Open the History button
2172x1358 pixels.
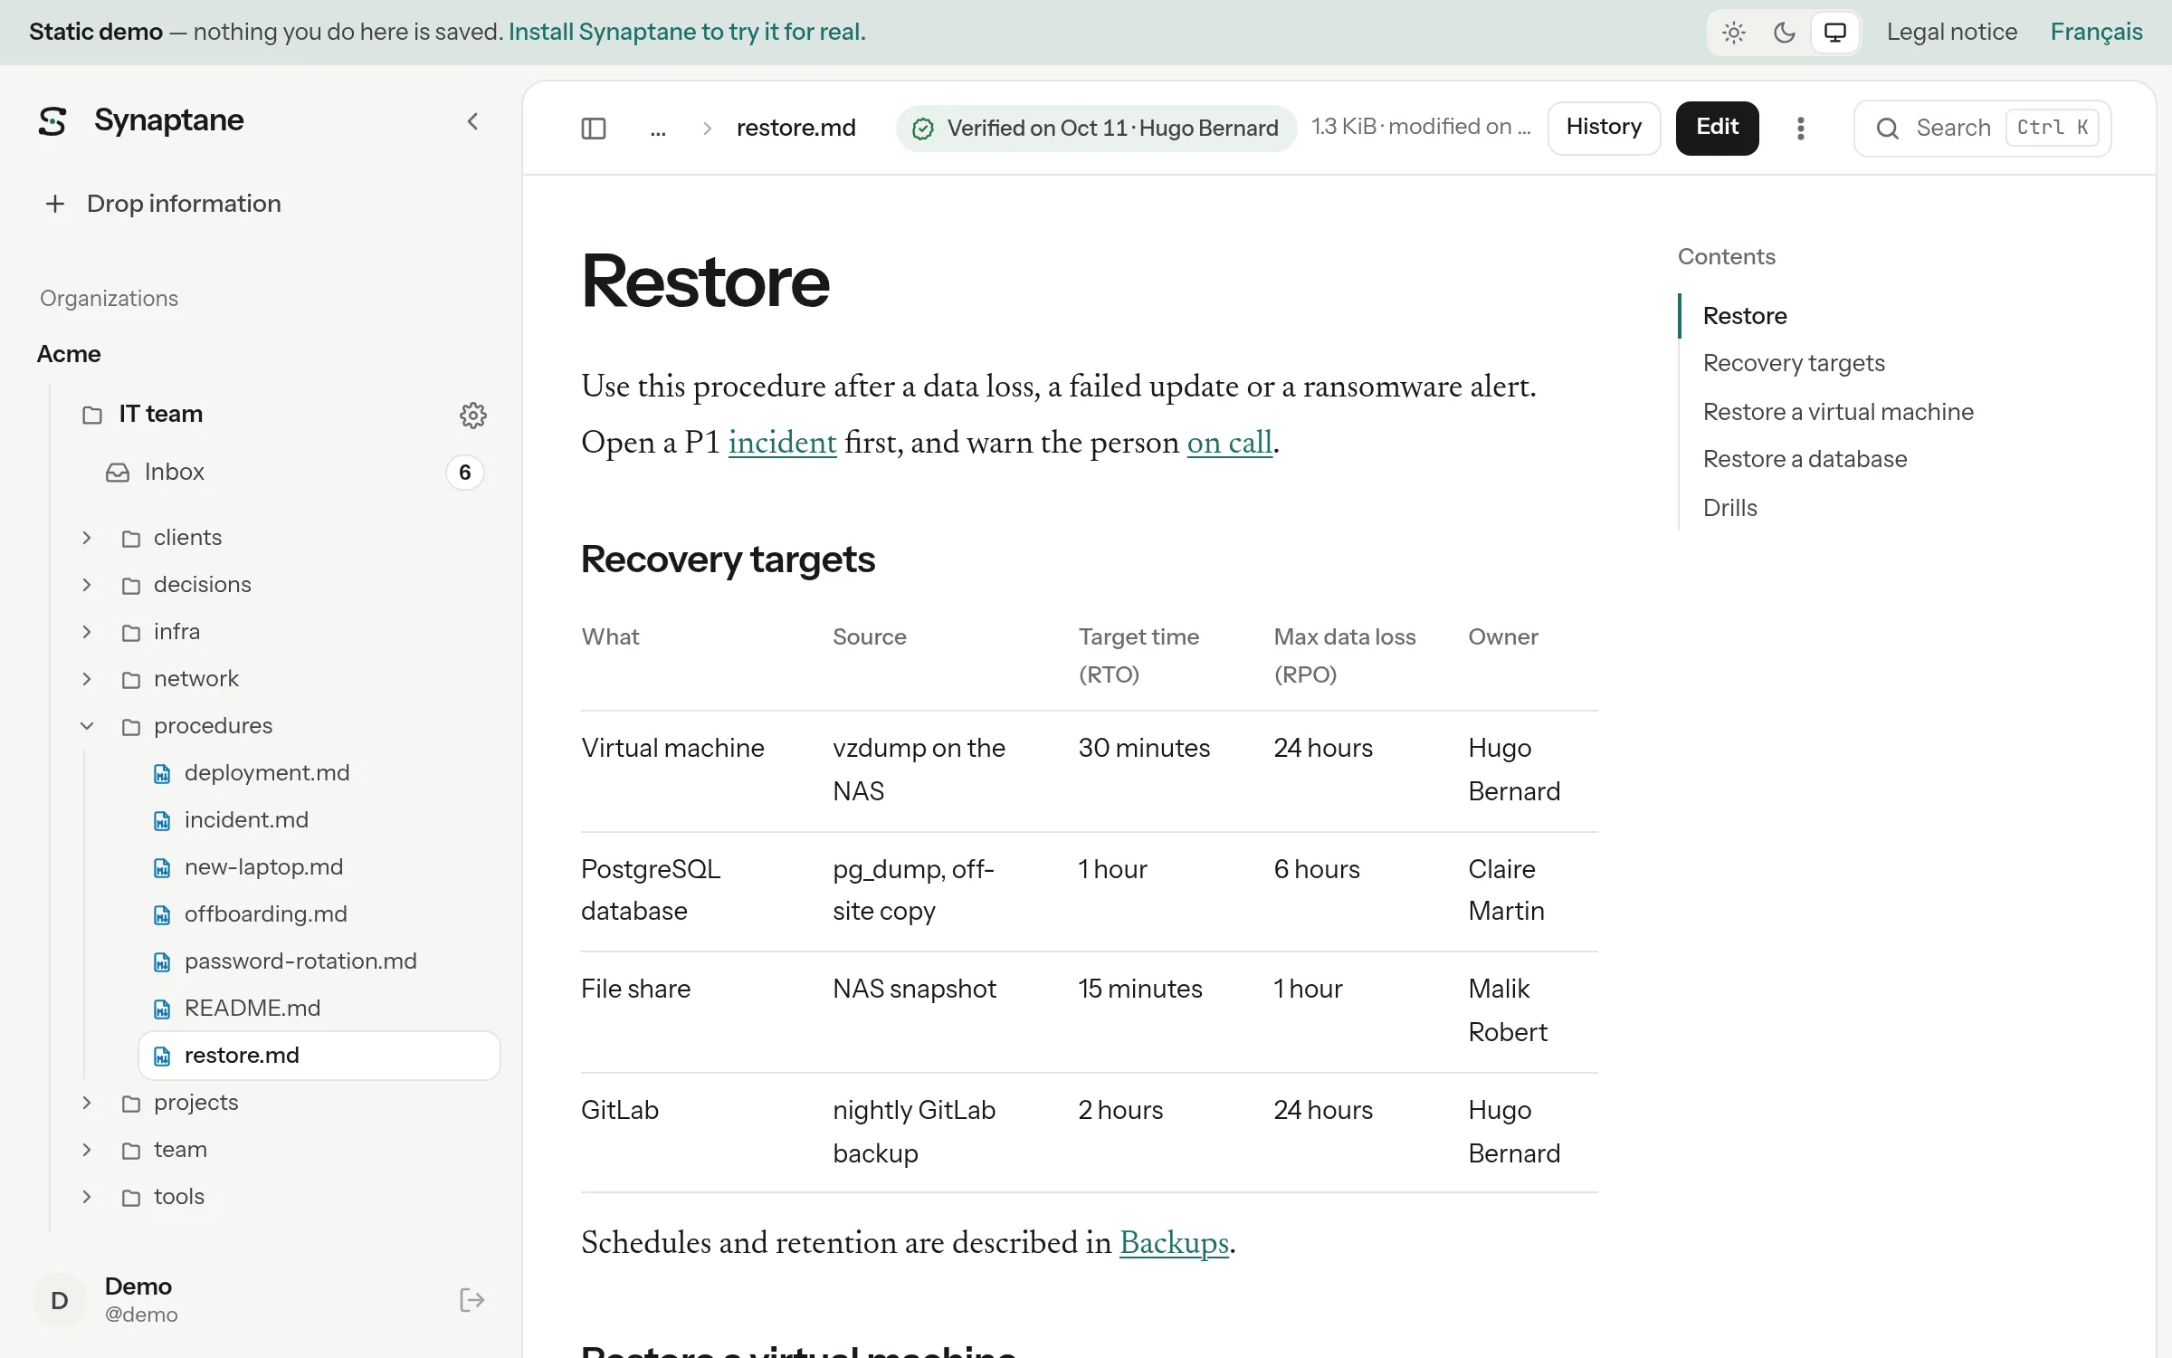coord(1604,128)
